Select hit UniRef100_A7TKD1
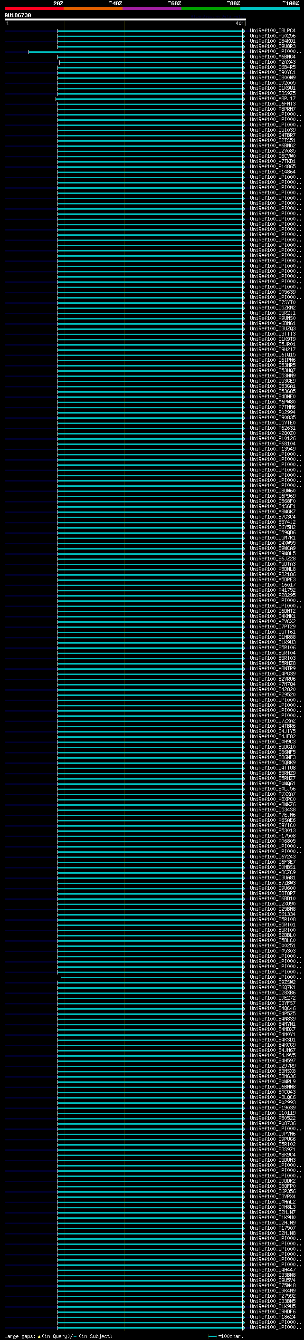304x1340 pixels. tap(273, 161)
